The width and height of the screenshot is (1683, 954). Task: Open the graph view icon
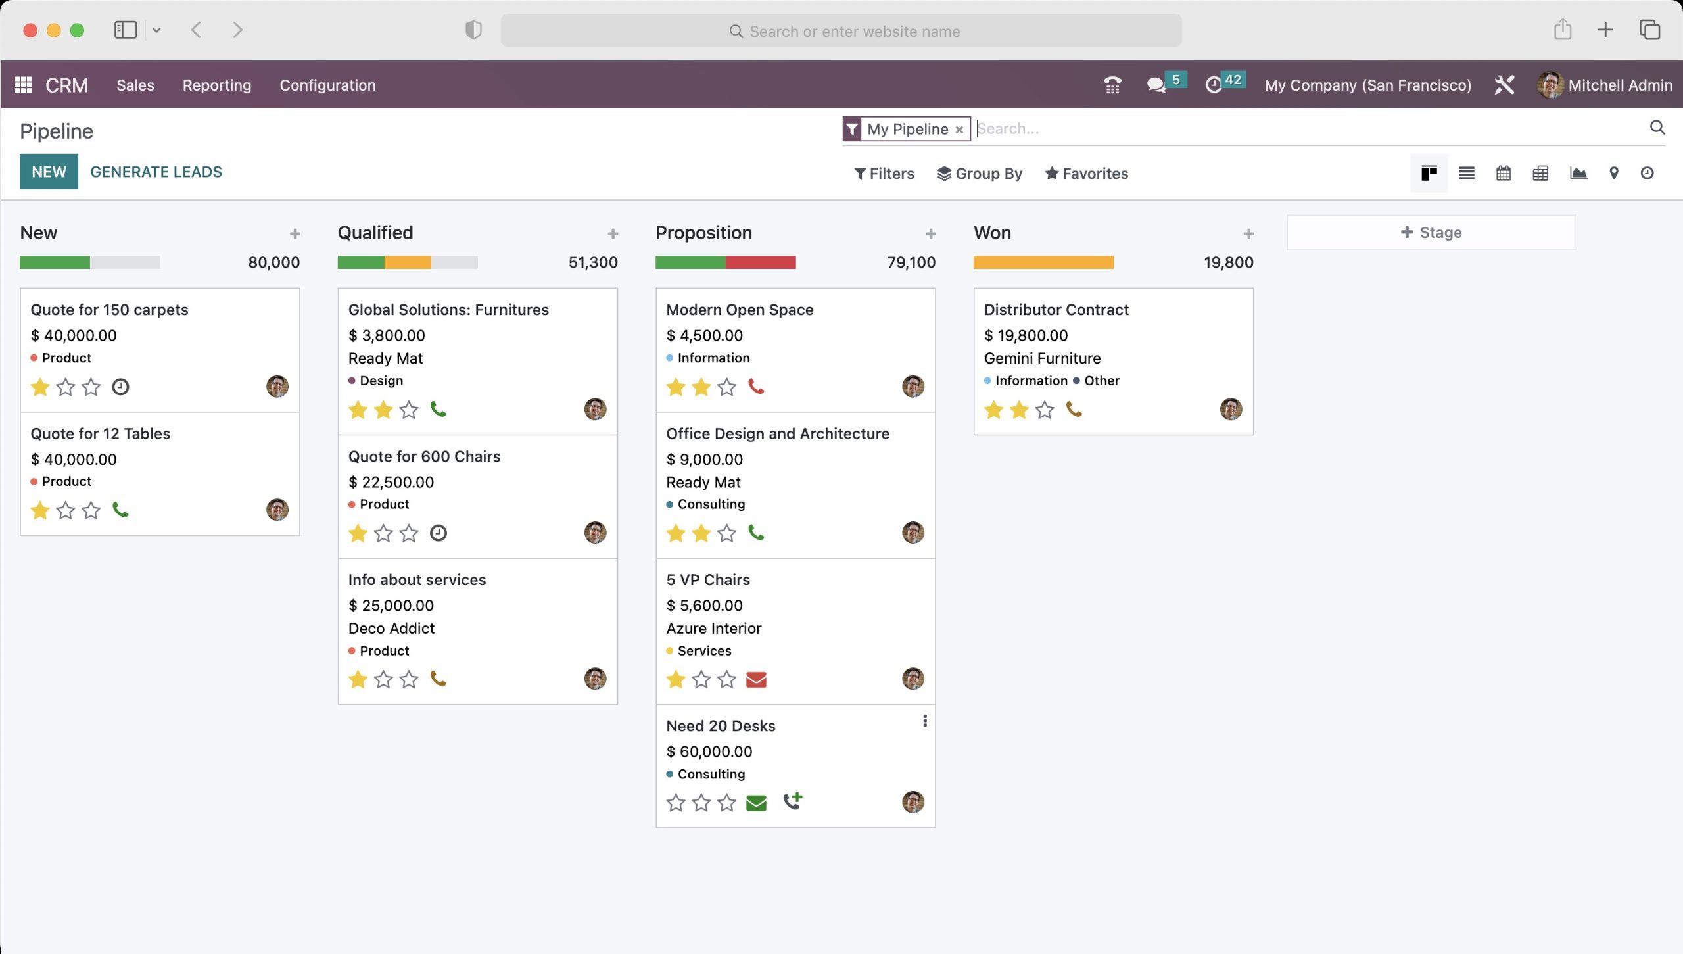(1578, 174)
